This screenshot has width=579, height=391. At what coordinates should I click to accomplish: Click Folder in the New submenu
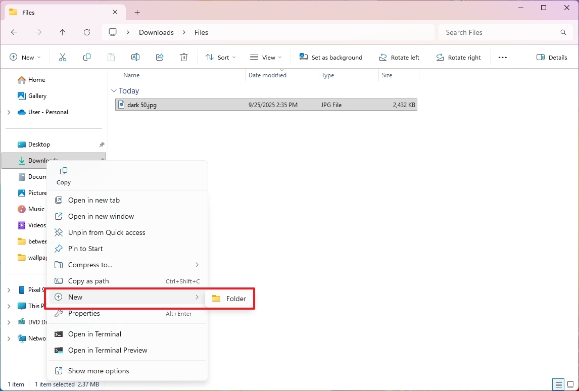[229, 299]
